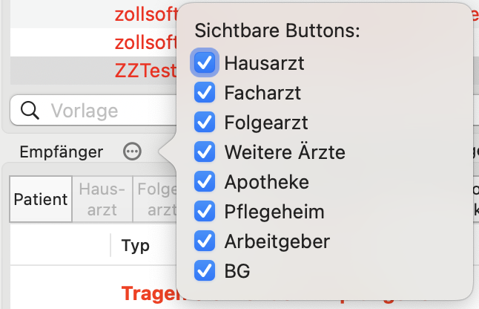Click the magnifying glass search icon
The height and width of the screenshot is (309, 479).
30,111
